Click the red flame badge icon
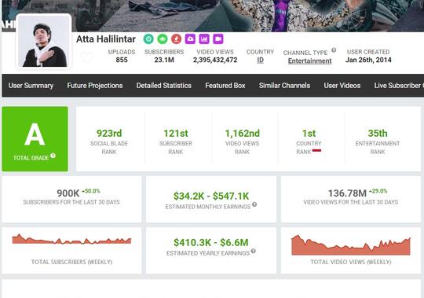 point(177,39)
